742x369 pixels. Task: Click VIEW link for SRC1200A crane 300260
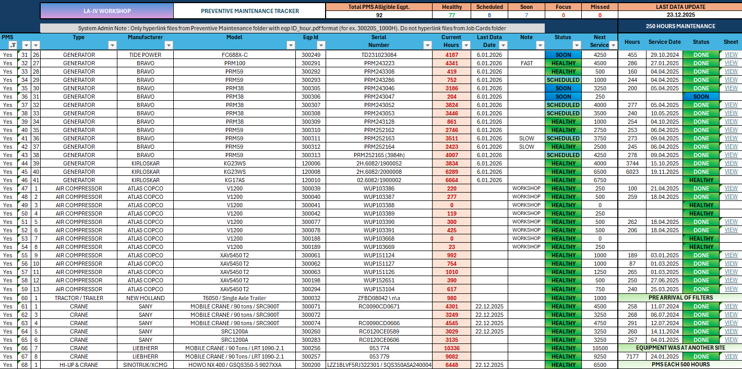coord(731,331)
